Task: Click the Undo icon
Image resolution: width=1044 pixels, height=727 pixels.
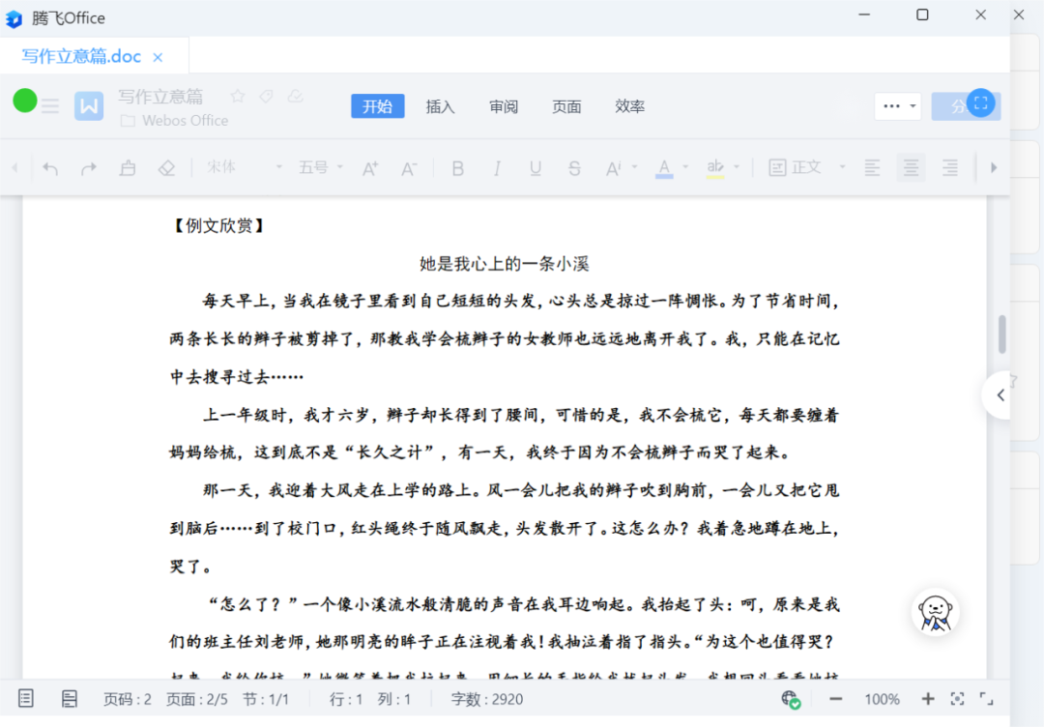Action: coord(50,167)
